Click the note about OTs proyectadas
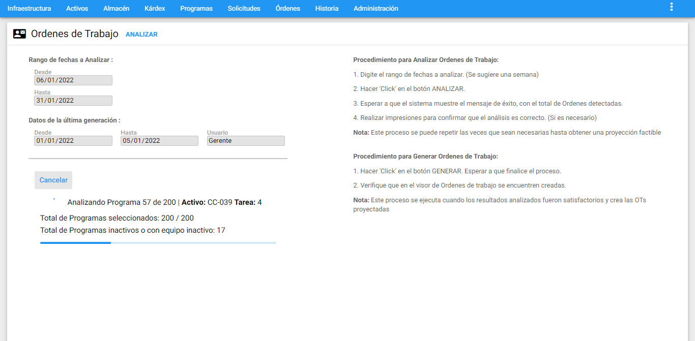This screenshot has height=341, width=695. pyautogui.click(x=500, y=205)
